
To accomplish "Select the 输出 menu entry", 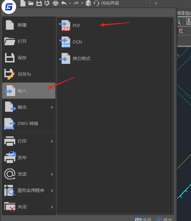I will pos(29,107).
